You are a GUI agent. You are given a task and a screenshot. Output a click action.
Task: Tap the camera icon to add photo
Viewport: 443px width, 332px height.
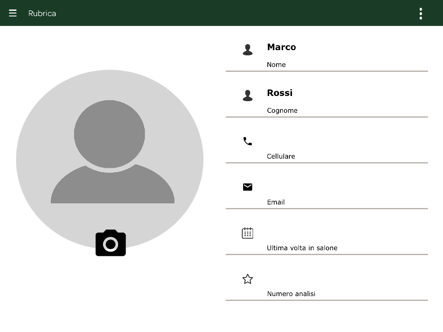(110, 243)
